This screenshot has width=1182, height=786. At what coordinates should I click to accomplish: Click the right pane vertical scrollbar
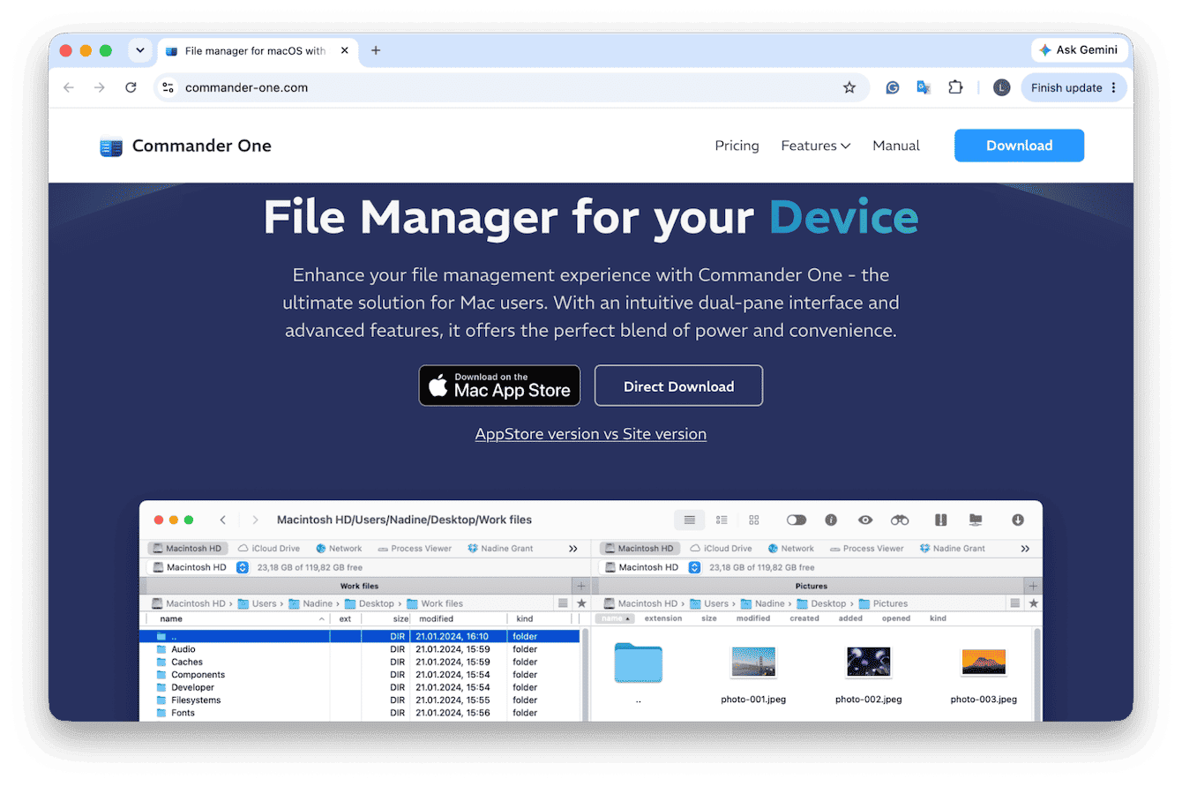[x=1036, y=675]
